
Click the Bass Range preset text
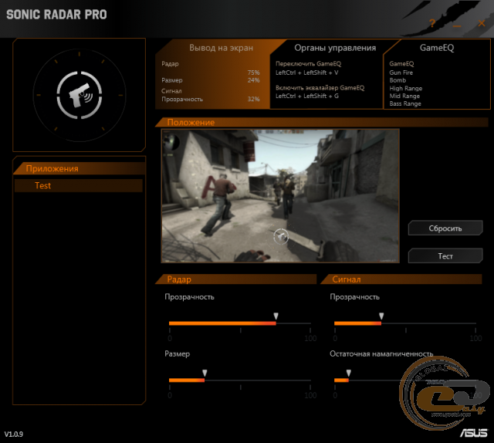(x=404, y=103)
